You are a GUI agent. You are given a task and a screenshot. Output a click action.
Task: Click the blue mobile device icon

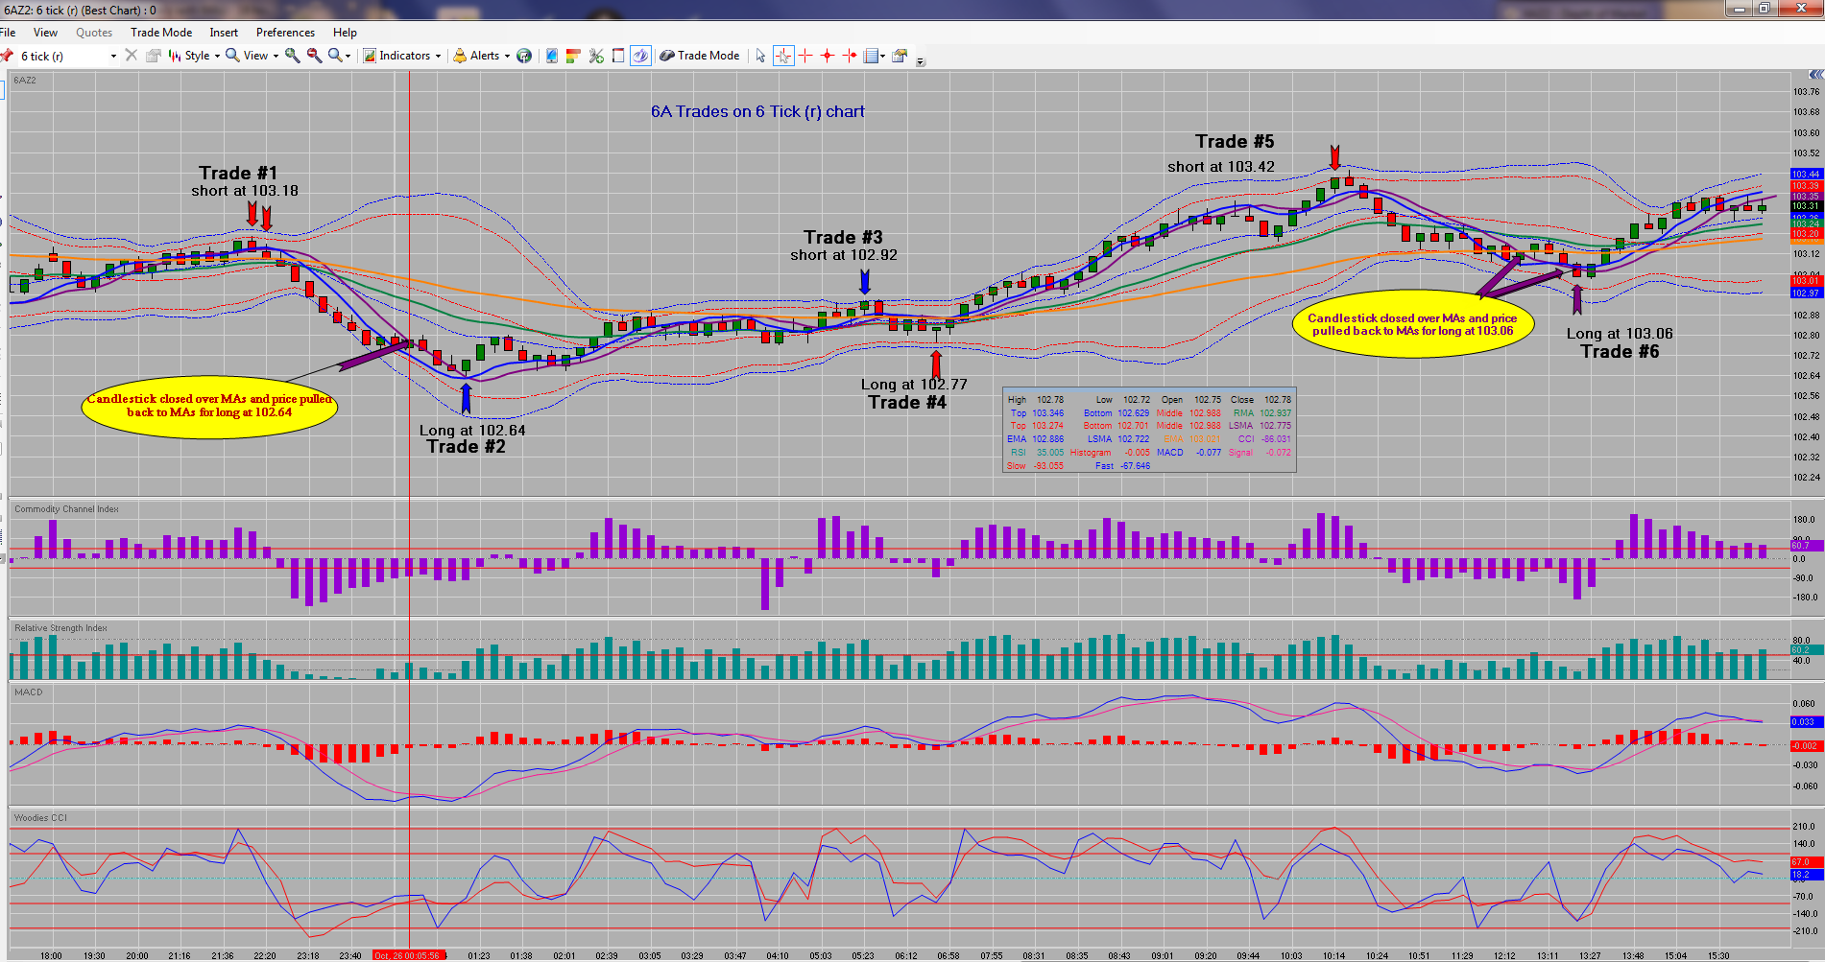tap(552, 56)
